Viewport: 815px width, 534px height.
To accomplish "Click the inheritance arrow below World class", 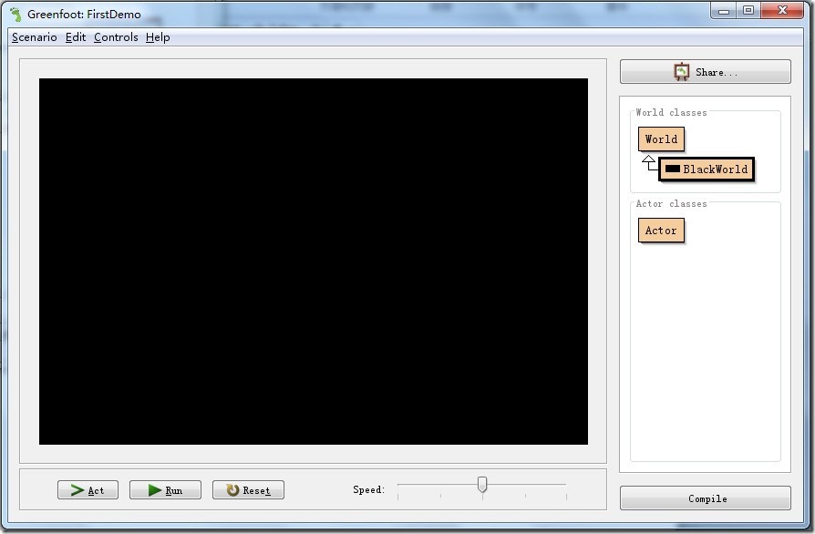I will pyautogui.click(x=649, y=162).
